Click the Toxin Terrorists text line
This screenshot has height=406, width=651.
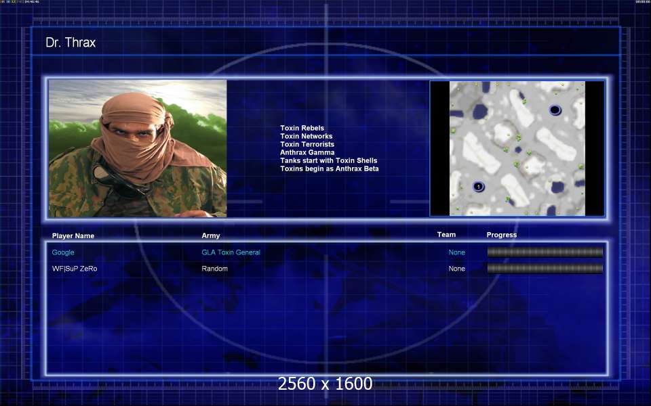(x=307, y=144)
